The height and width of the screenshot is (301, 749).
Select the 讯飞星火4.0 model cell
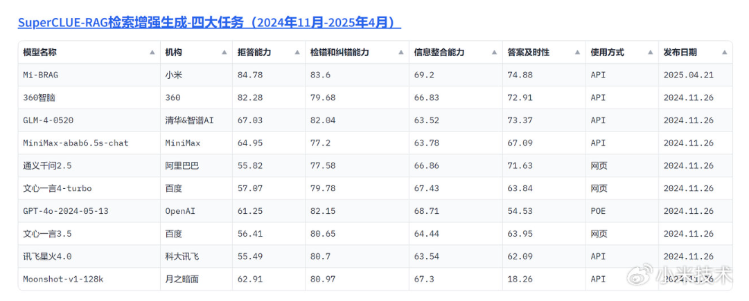[x=89, y=256]
